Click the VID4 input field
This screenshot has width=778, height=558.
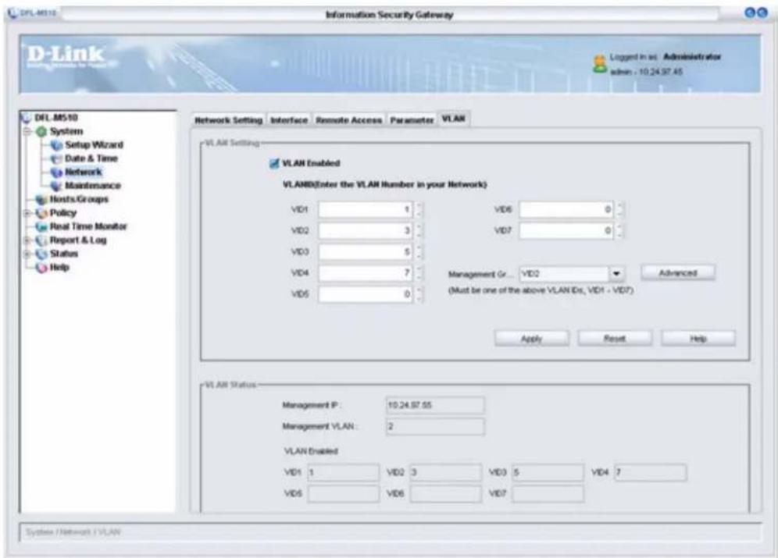point(366,273)
